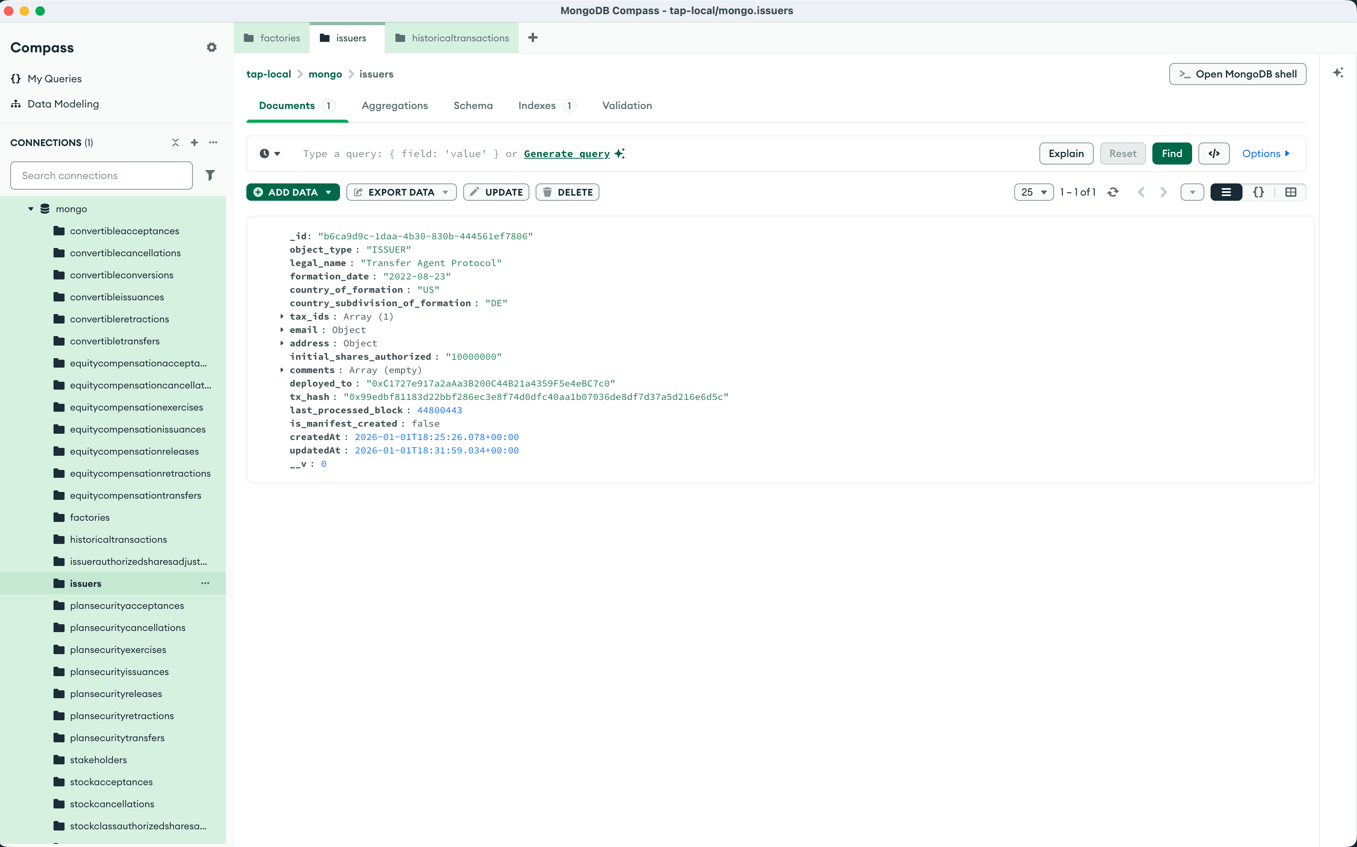
Task: Click the refresh documents icon
Action: point(1113,192)
